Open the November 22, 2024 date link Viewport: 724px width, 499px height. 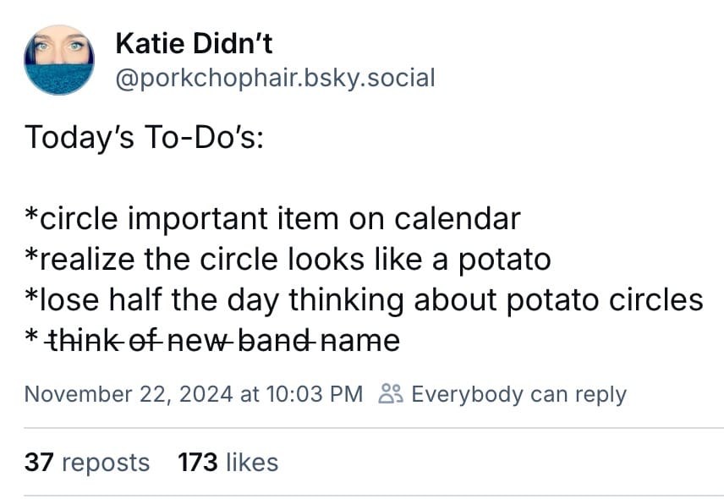[129, 394]
